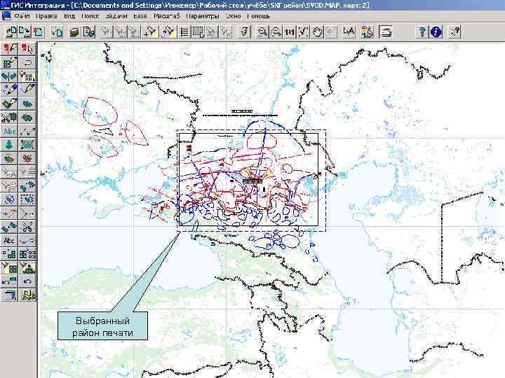
Task: Open the Задачи menu
Action: click(x=116, y=15)
